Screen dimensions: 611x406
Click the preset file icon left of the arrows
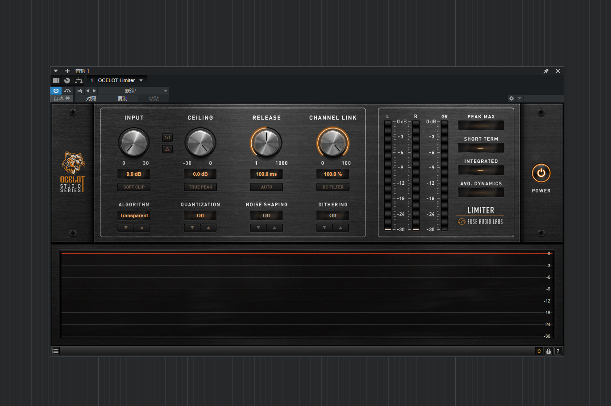click(79, 91)
